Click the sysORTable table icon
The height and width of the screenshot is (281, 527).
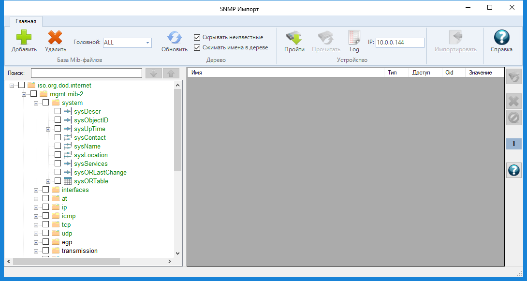[x=68, y=181]
